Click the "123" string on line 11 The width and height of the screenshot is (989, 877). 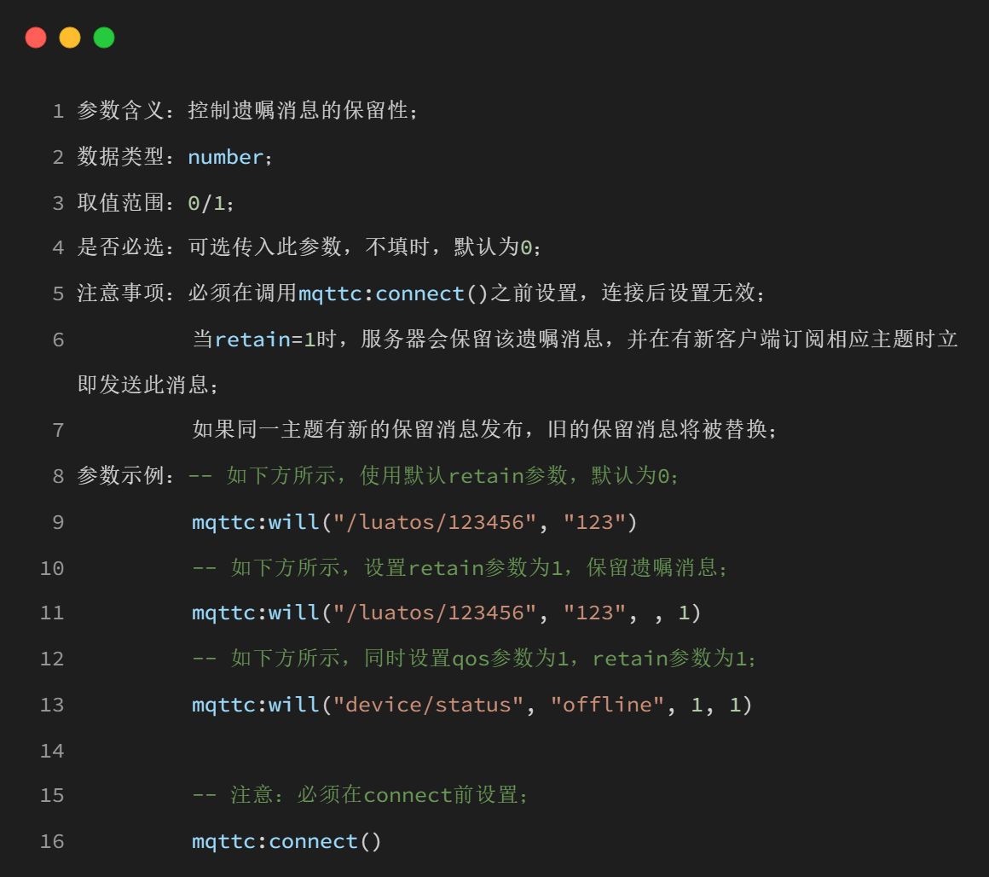click(595, 613)
